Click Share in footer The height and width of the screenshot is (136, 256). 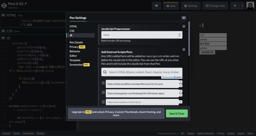point(250,133)
